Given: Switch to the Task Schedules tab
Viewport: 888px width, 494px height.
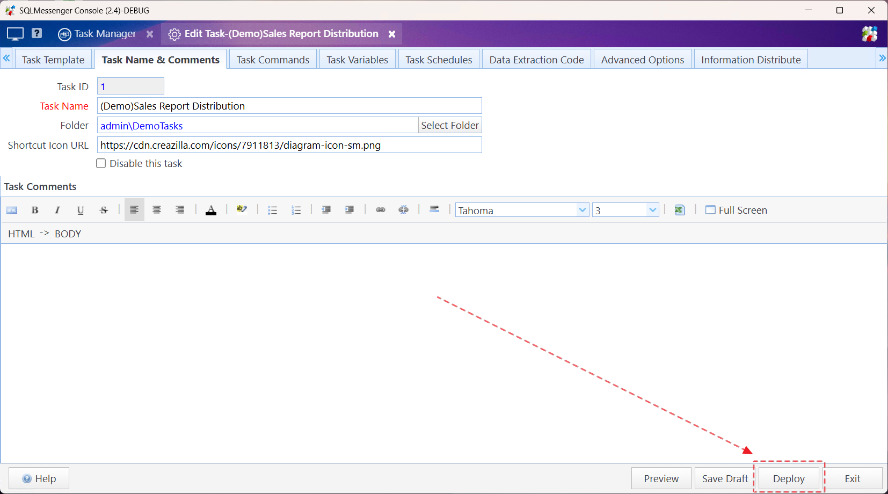Looking at the screenshot, I should click(x=439, y=59).
